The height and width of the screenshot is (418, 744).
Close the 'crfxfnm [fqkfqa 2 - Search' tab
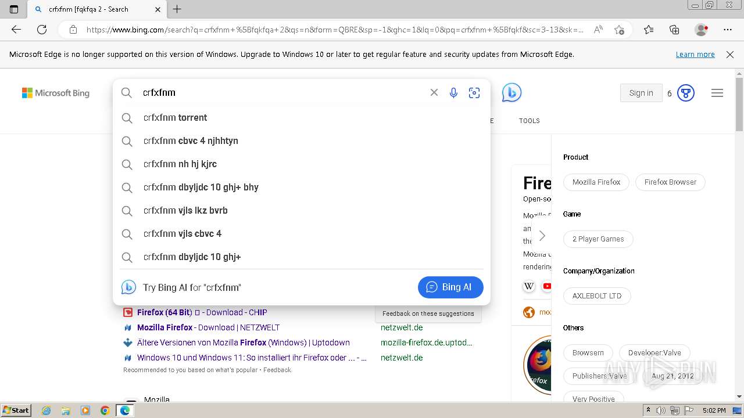[158, 9]
